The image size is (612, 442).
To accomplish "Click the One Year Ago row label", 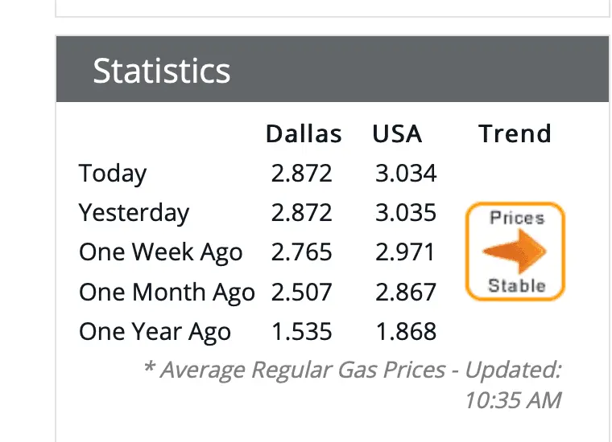I will 155,331.
